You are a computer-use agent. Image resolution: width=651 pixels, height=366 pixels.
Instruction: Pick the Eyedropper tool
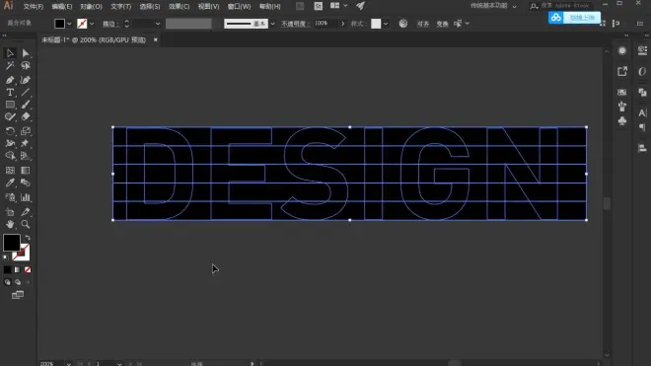click(x=10, y=183)
